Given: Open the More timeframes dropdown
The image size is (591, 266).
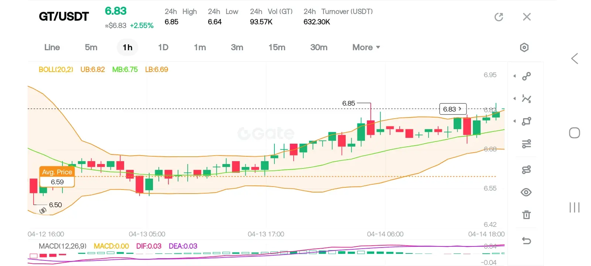Looking at the screenshot, I should pos(366,47).
